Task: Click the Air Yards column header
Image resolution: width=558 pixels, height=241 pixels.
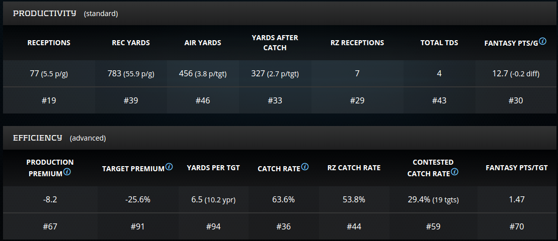Action: [x=203, y=43]
